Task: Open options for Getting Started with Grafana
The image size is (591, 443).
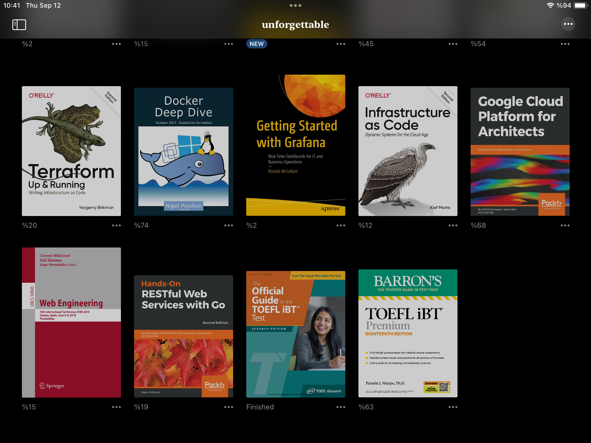Action: (x=341, y=226)
